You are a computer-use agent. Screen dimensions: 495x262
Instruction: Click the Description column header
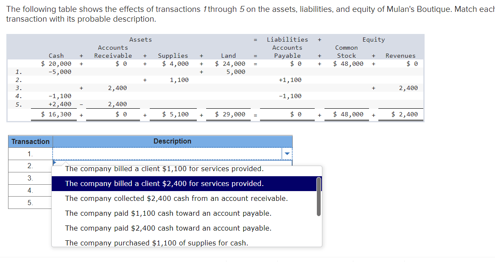171,141
